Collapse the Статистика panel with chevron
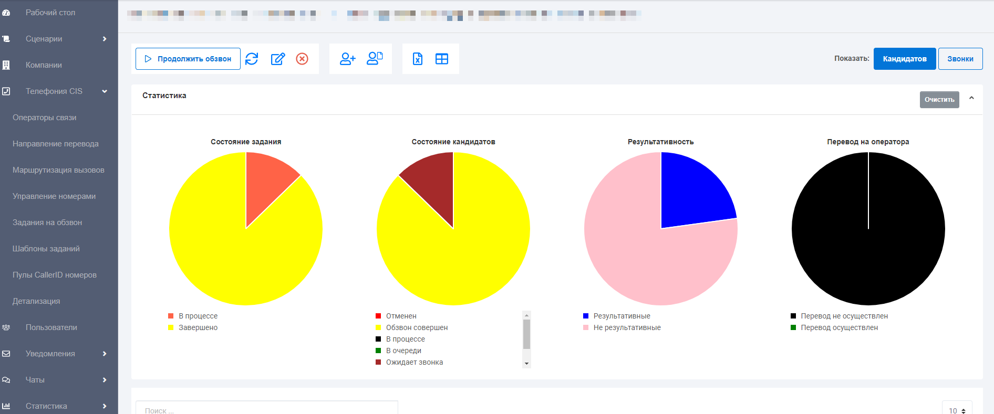Viewport: 994px width, 414px height. 971,98
